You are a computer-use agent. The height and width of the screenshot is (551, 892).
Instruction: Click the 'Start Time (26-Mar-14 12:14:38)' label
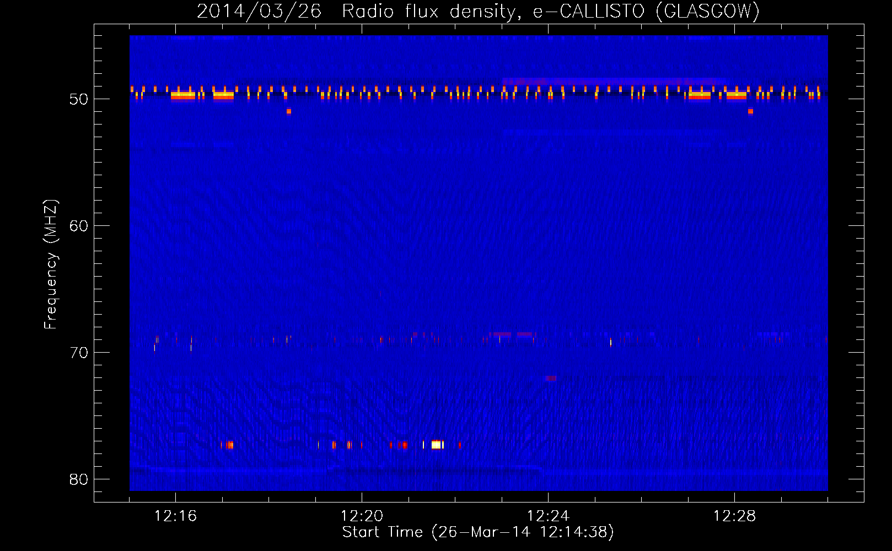[x=478, y=532]
